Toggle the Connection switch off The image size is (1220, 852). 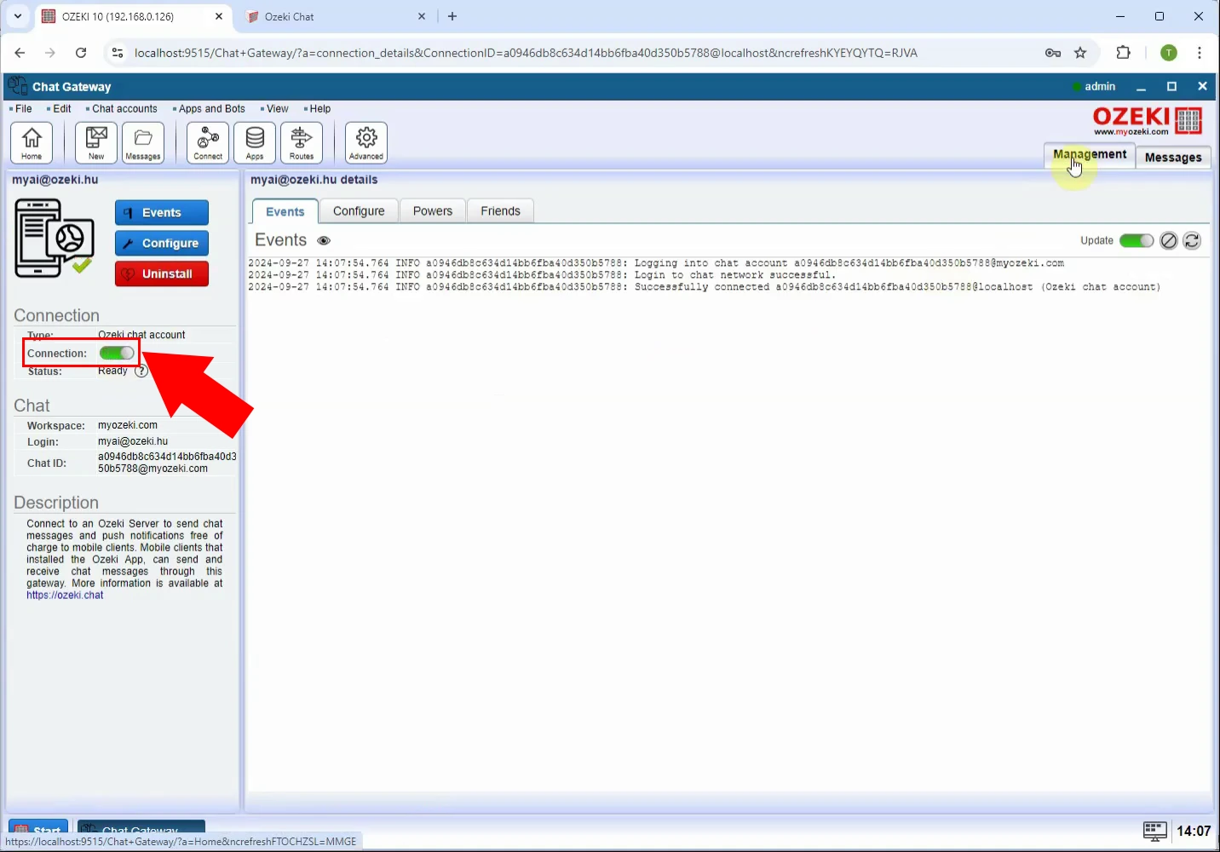click(x=117, y=353)
